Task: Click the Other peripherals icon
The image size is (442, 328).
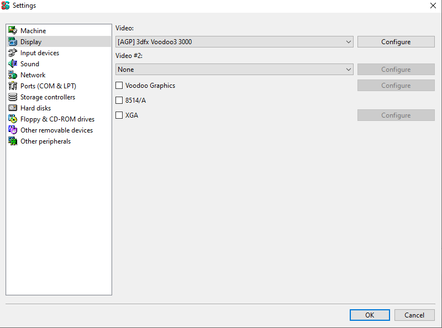Action: (x=13, y=141)
